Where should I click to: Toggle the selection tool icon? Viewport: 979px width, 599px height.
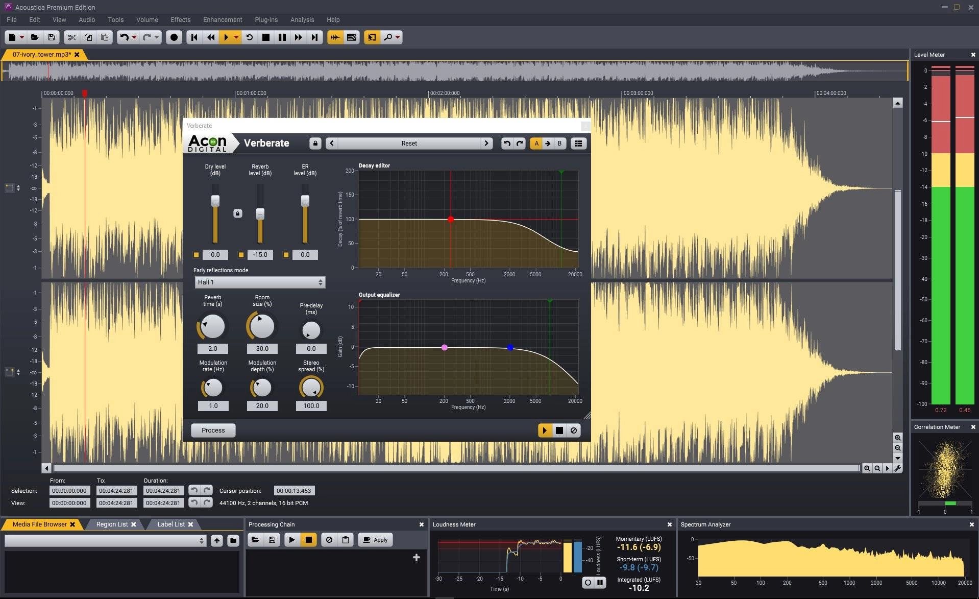pyautogui.click(x=372, y=37)
